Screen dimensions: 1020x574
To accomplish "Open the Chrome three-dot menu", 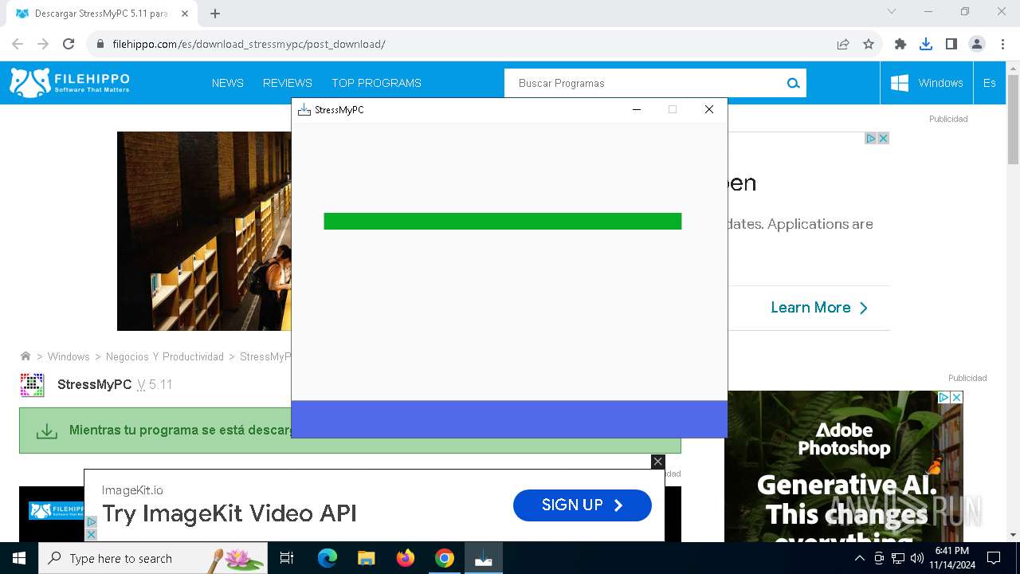I will pos(1002,44).
